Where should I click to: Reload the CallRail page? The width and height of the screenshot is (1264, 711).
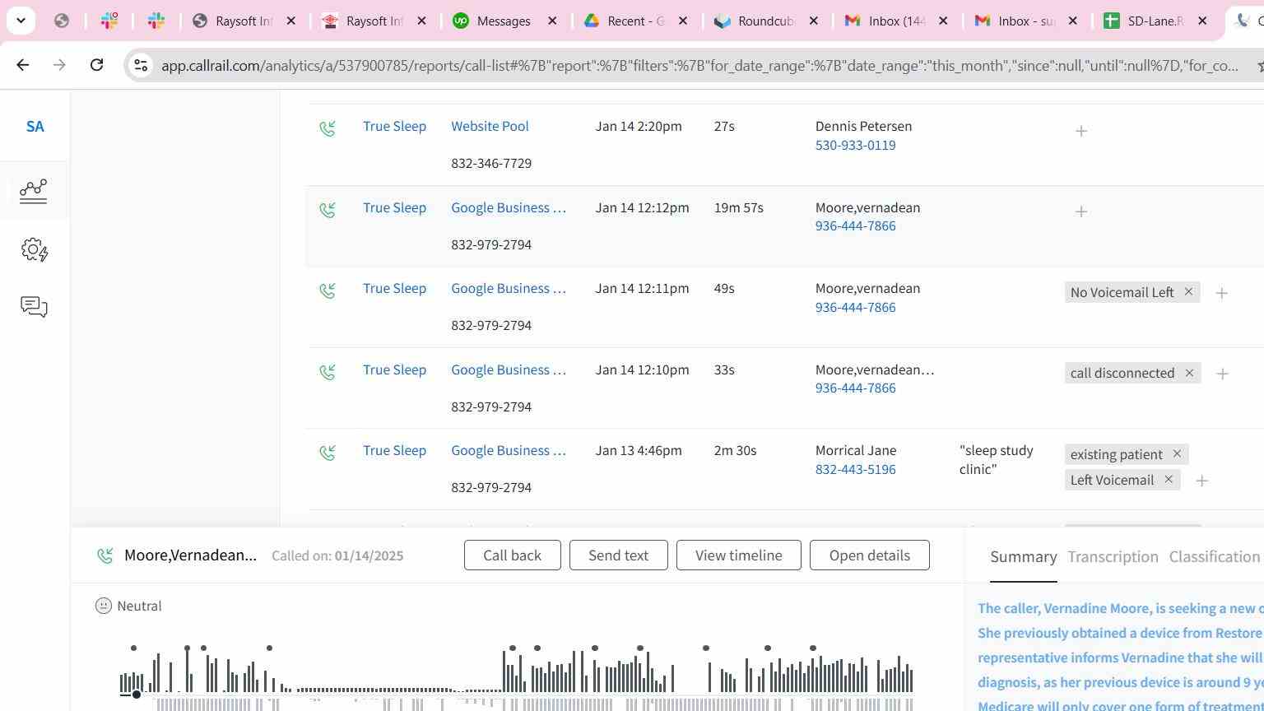tap(96, 65)
